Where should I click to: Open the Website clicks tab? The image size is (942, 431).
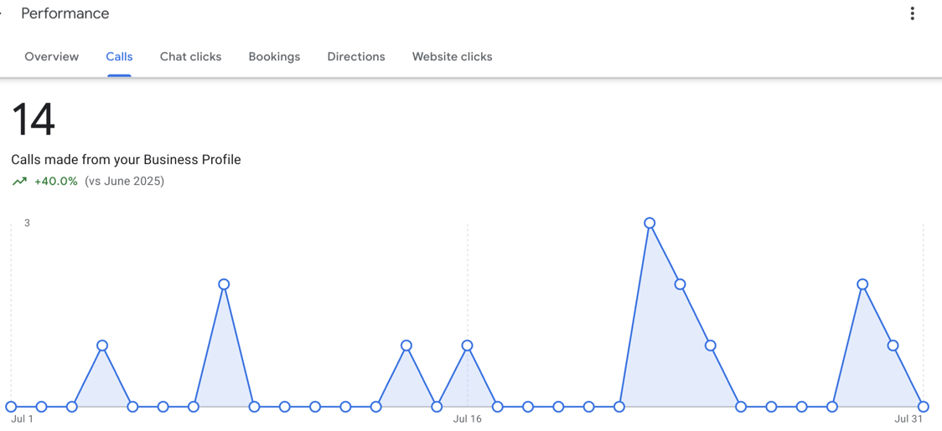point(453,56)
